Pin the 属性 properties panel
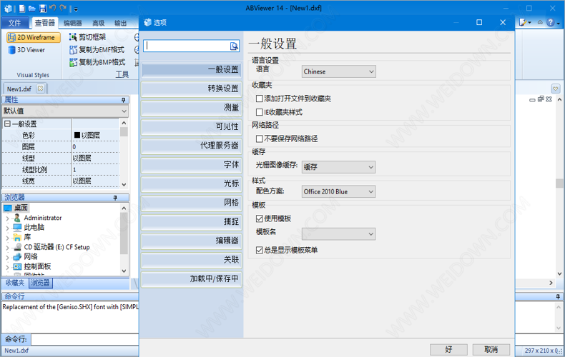This screenshot has width=565, height=357. (x=123, y=100)
